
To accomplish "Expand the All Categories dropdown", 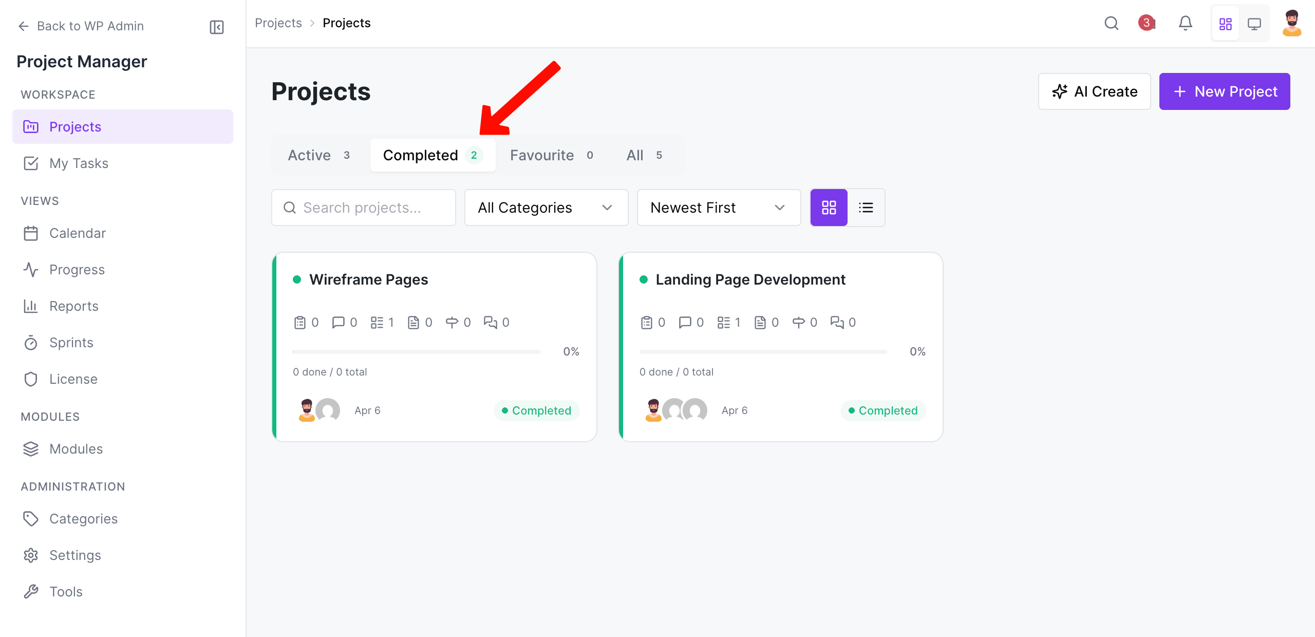I will point(546,208).
